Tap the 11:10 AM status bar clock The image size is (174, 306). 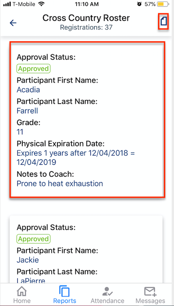87,4
